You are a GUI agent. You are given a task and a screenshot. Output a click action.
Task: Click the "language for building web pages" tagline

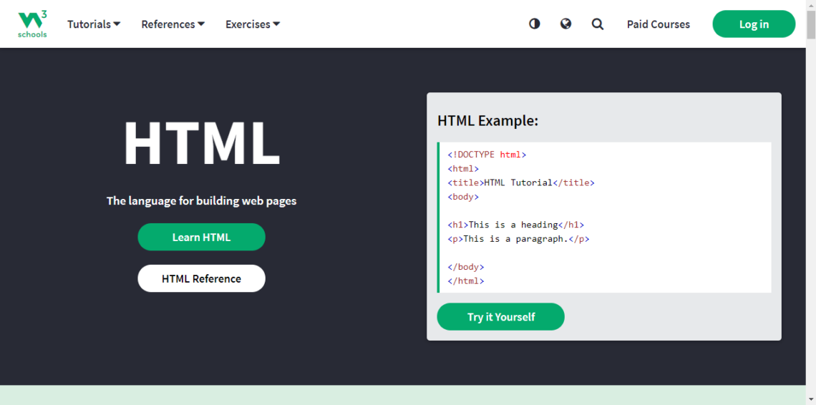point(201,201)
